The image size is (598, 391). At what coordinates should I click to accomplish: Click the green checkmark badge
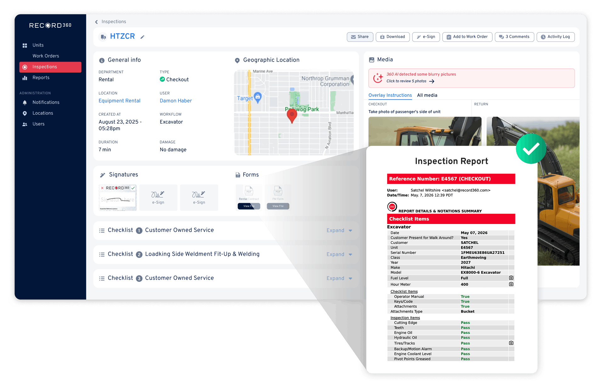(531, 149)
